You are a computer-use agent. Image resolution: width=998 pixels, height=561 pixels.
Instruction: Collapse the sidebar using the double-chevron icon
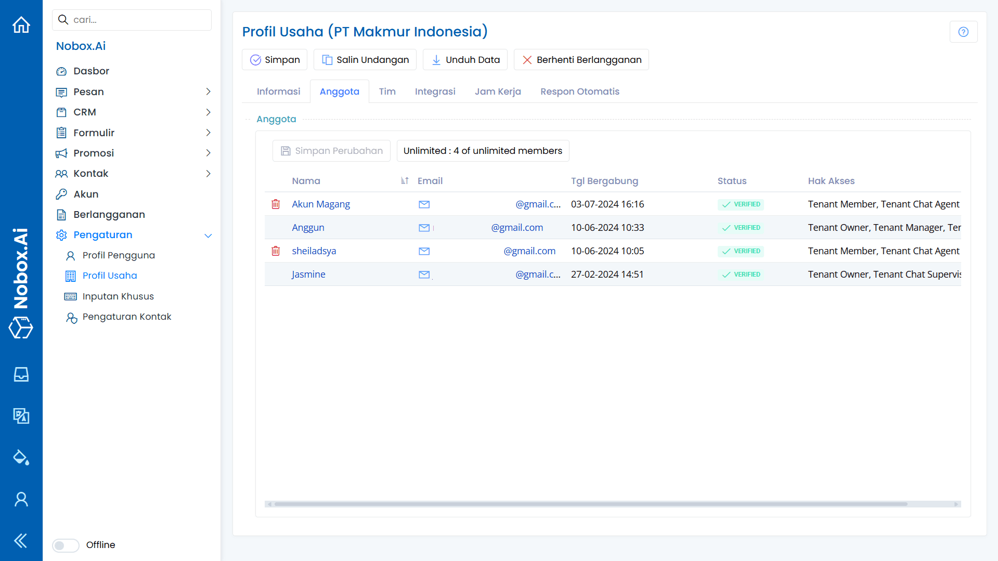(20, 541)
